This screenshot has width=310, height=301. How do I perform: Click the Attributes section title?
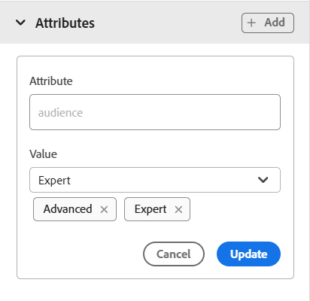(x=65, y=23)
